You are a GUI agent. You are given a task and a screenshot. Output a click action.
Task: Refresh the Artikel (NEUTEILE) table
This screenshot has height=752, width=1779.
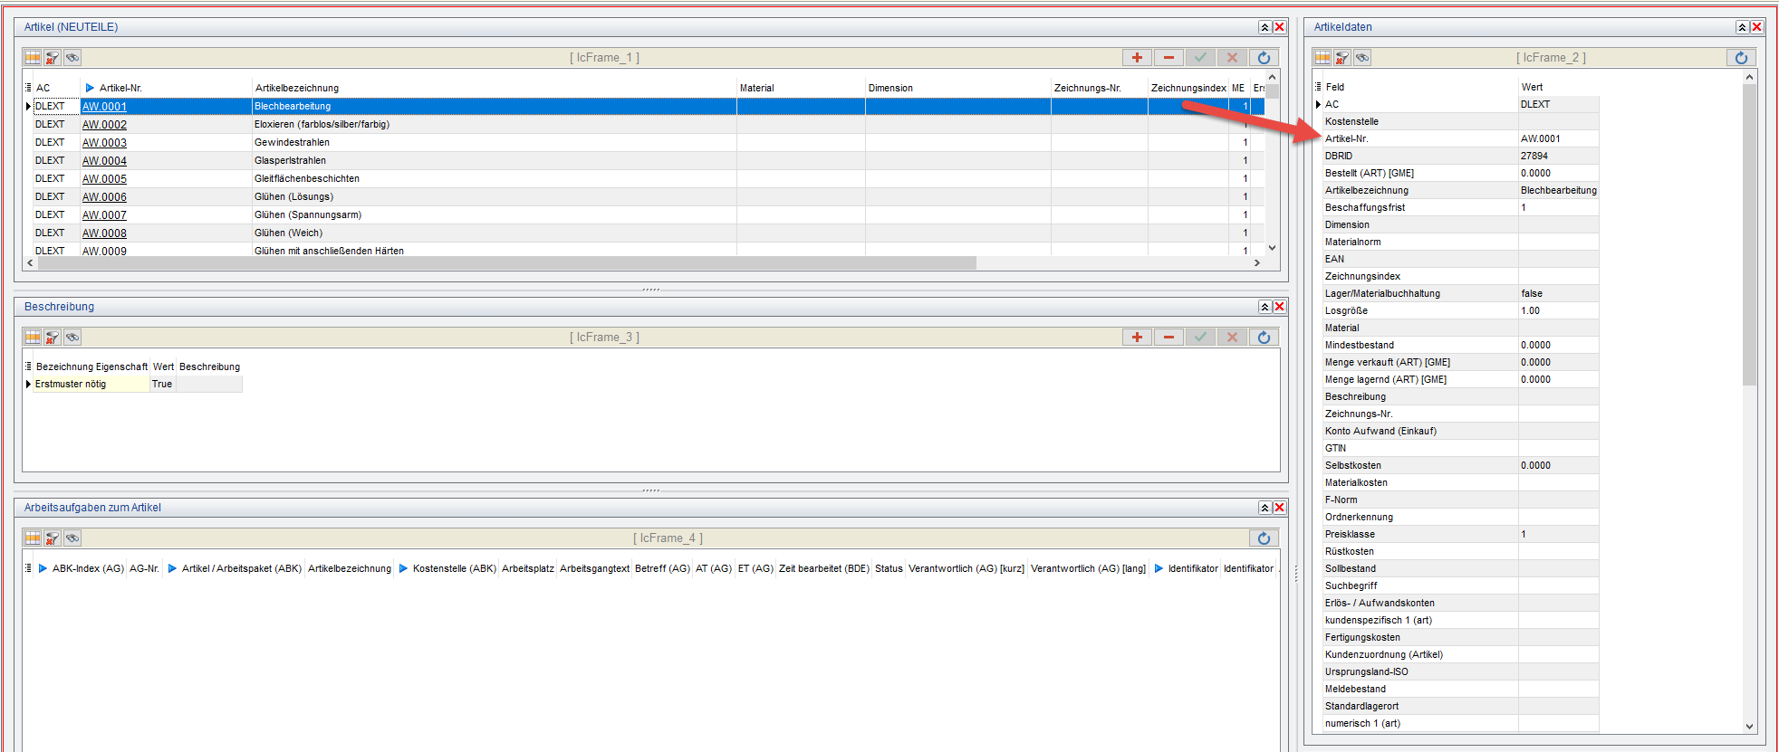1264,58
